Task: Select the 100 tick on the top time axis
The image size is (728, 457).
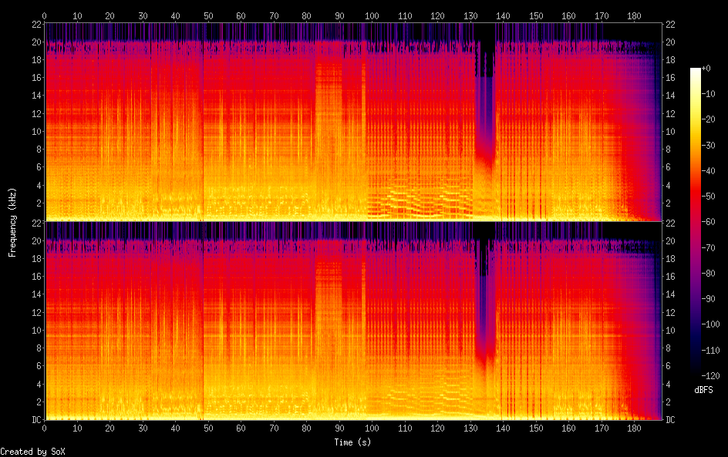Action: (372, 15)
